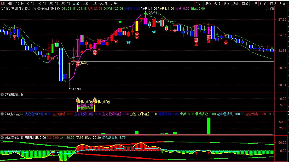Expand the 御龙捉妖主图 indicator dropdown
This screenshot has width=289, height=162.
point(39,9)
